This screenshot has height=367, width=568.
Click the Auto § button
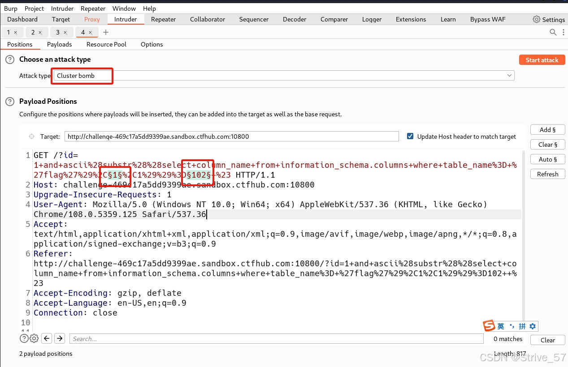point(547,159)
